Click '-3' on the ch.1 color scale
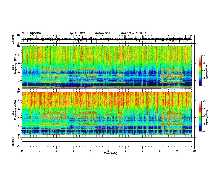 [204, 56]
